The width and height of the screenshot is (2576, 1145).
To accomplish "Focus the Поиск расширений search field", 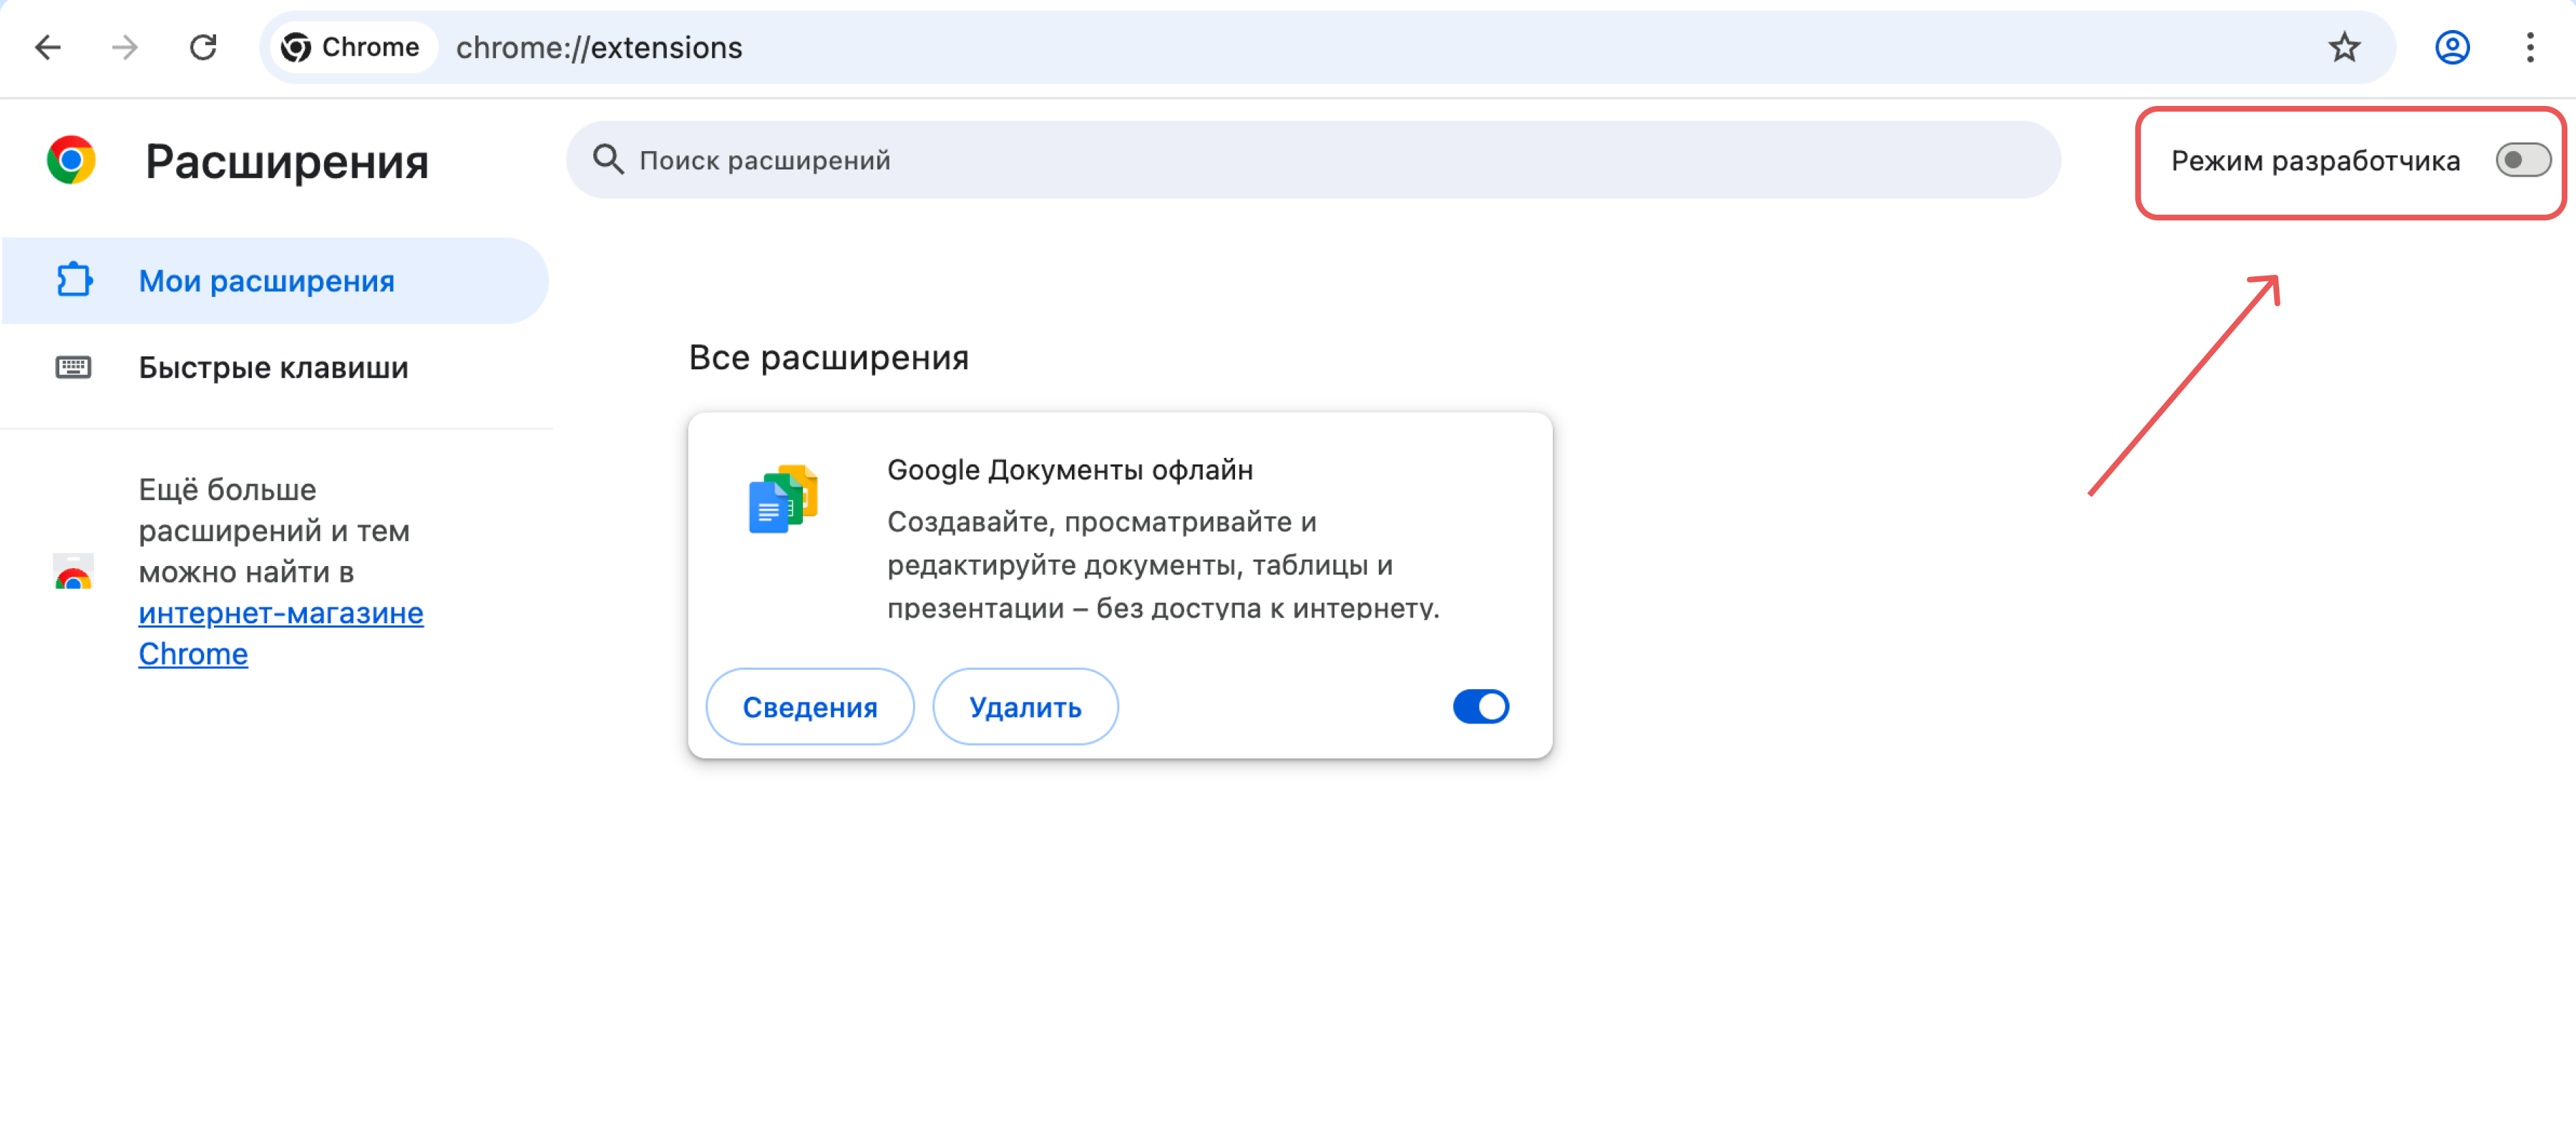I will coord(1313,160).
